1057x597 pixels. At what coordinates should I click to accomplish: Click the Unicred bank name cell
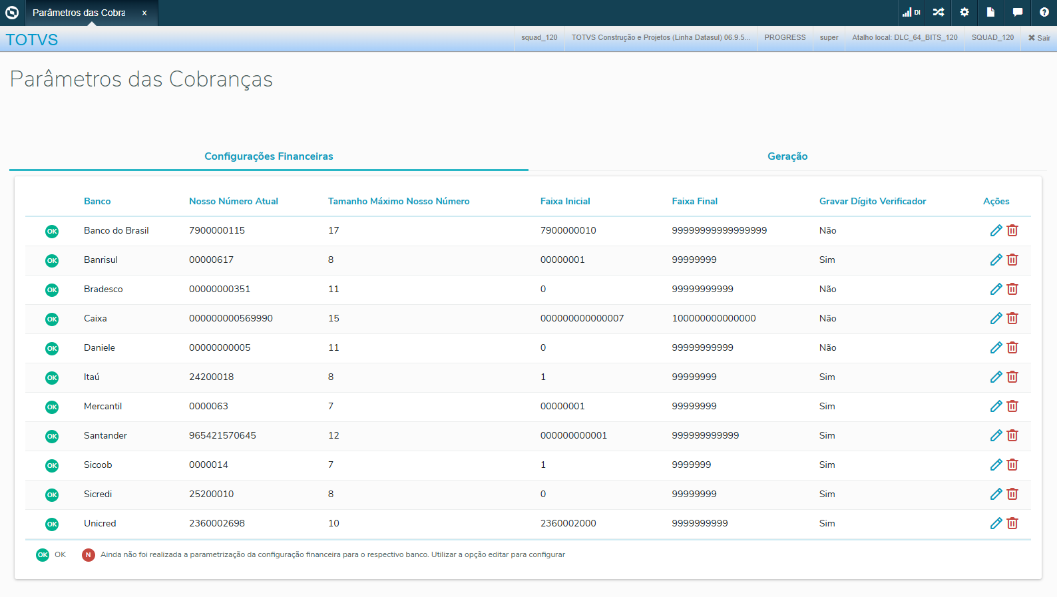[100, 523]
